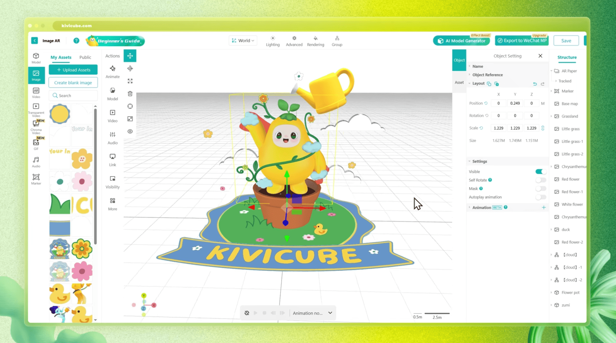Open the Rendering settings
This screenshot has width=616, height=343.
pyautogui.click(x=315, y=41)
